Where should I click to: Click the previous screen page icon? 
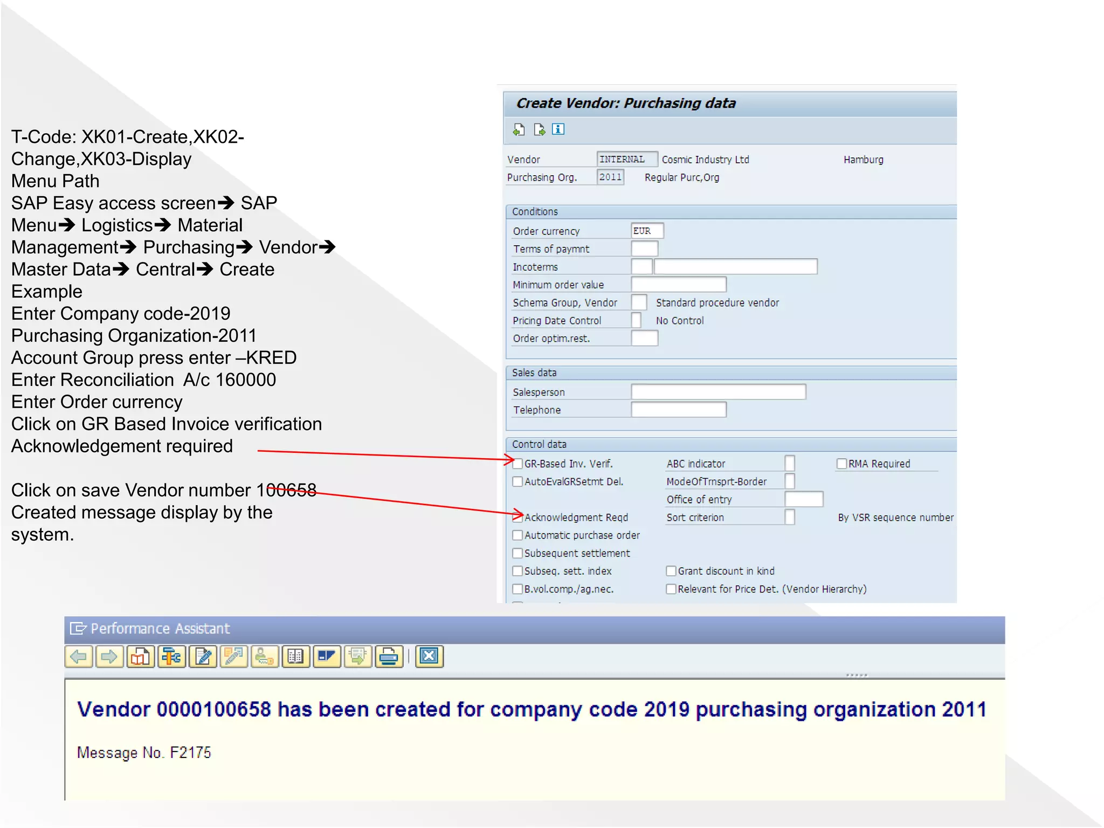519,129
